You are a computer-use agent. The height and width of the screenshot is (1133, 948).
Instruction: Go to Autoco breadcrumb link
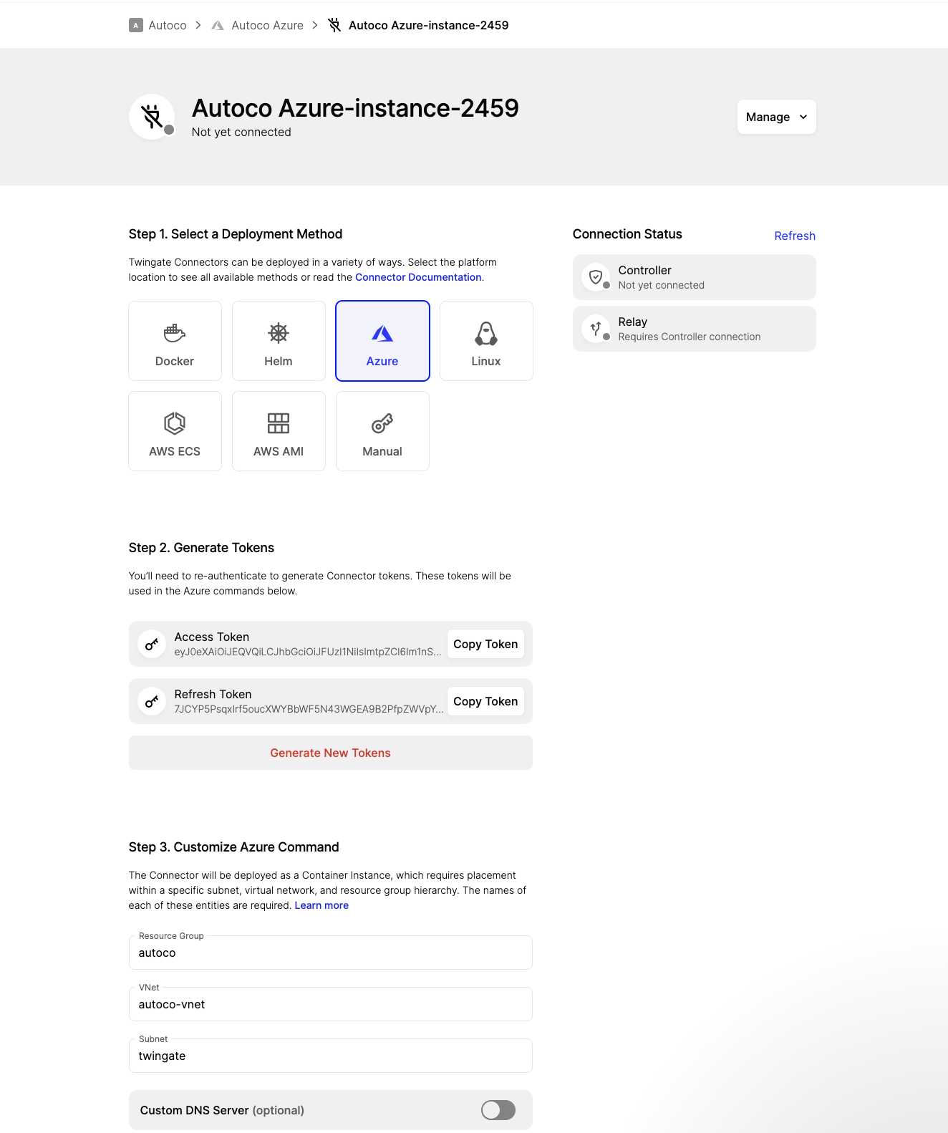[168, 25]
